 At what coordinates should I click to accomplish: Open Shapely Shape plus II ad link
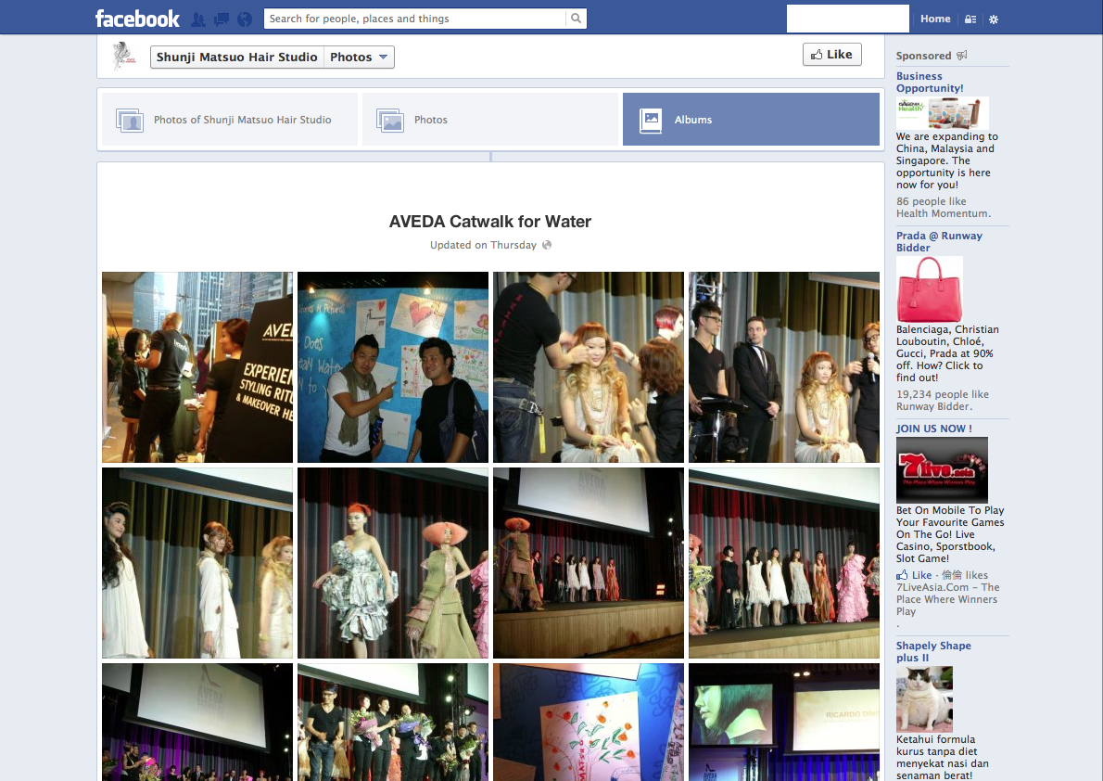point(933,651)
